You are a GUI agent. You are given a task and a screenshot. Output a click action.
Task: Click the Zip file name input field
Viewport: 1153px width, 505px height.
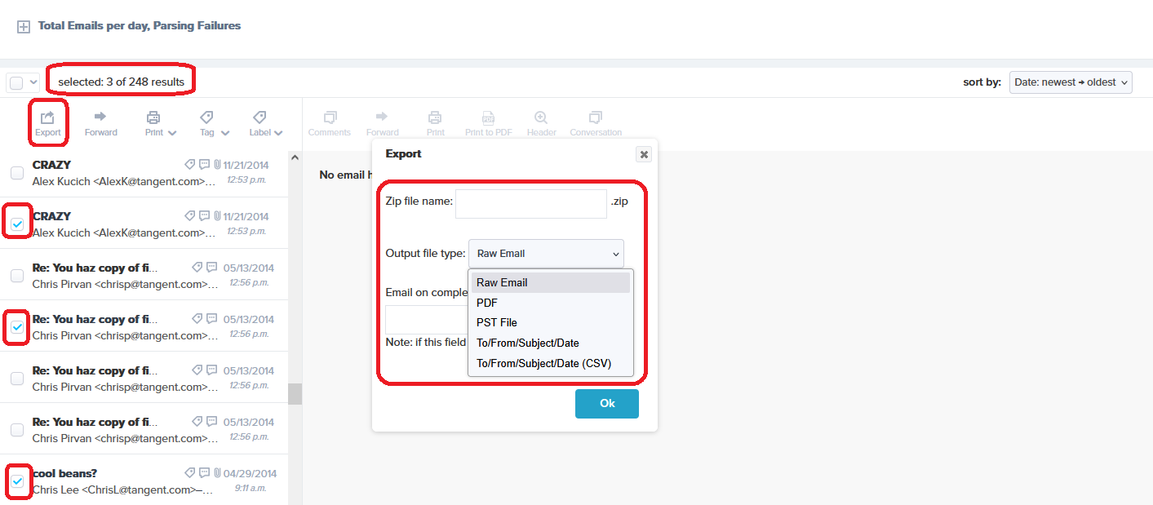pos(530,204)
